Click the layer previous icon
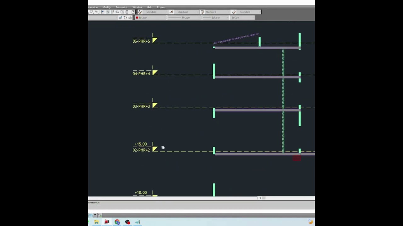Image resolution: width=403 pixels, height=226 pixels. pos(130,18)
